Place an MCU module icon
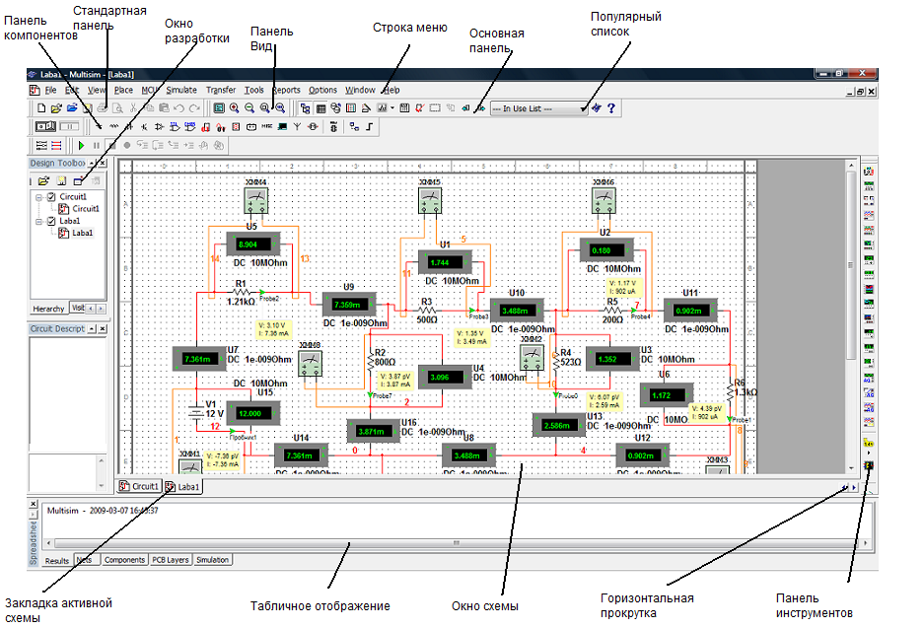Viewport: 924px width, 628px height. pos(334,126)
